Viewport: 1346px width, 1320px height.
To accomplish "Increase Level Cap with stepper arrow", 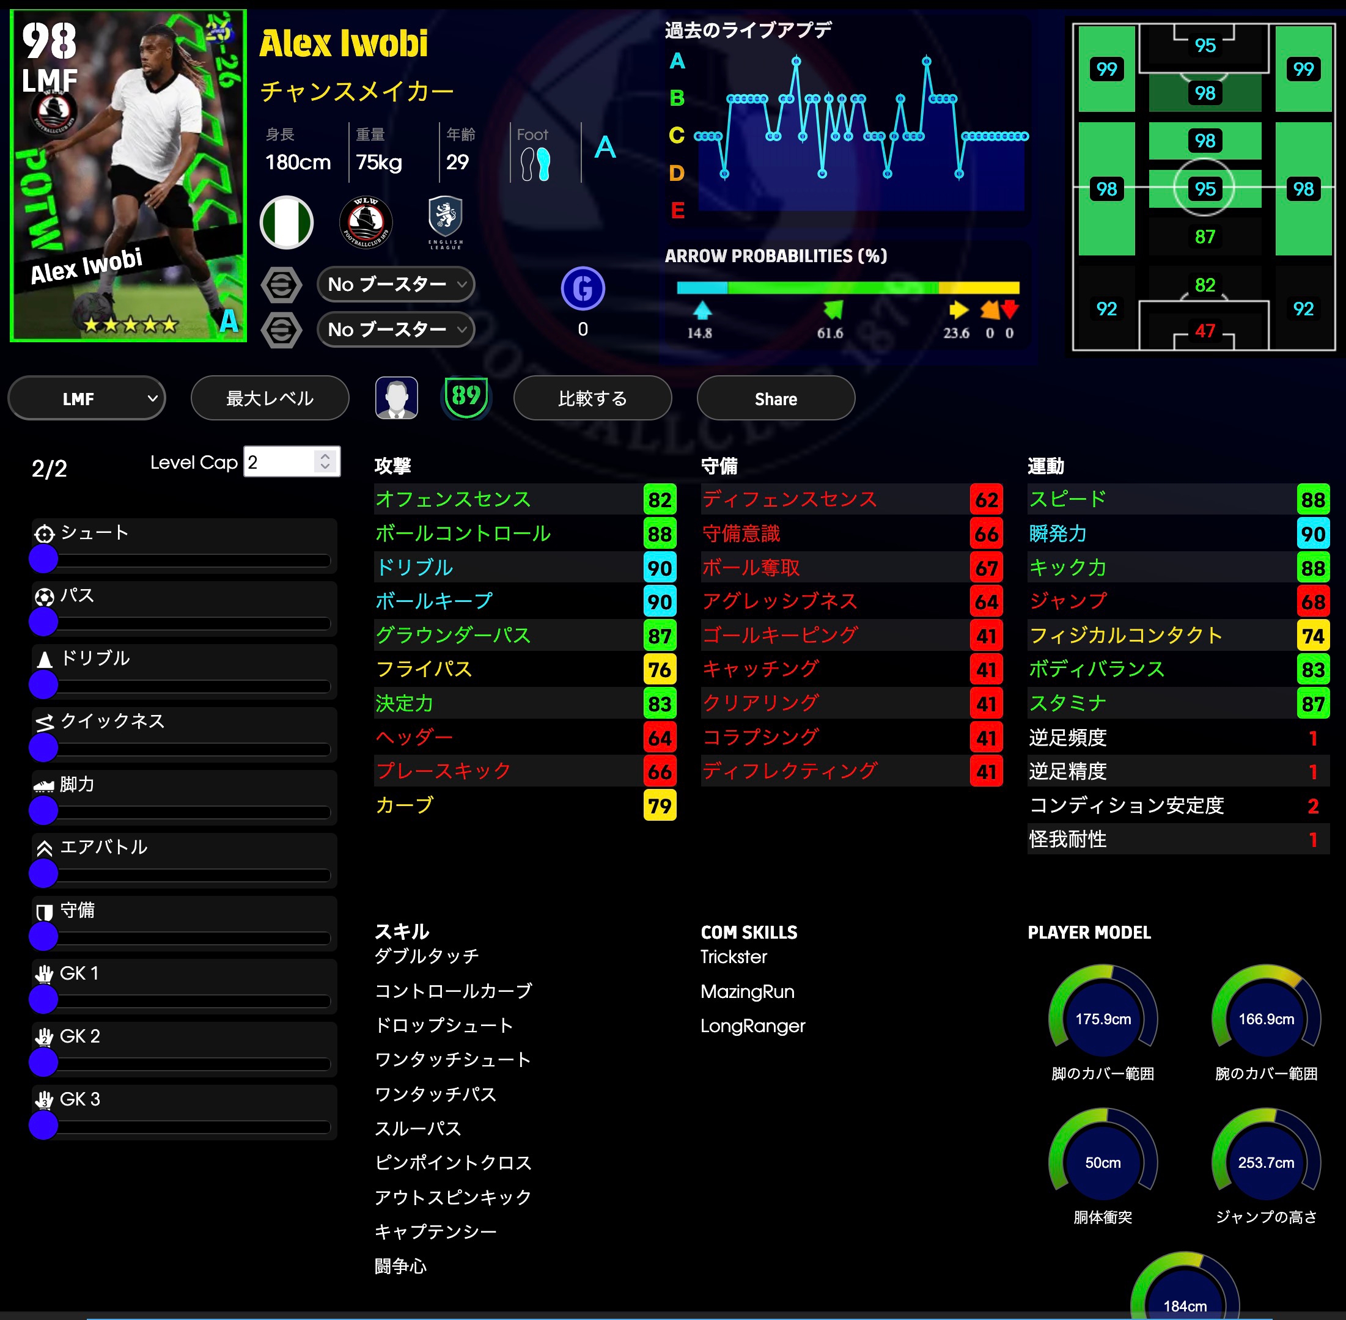I will (x=325, y=457).
